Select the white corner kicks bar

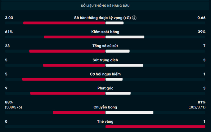(118, 93)
